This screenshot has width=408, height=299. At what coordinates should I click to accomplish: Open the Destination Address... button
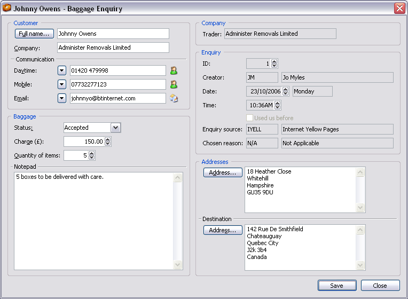point(223,230)
